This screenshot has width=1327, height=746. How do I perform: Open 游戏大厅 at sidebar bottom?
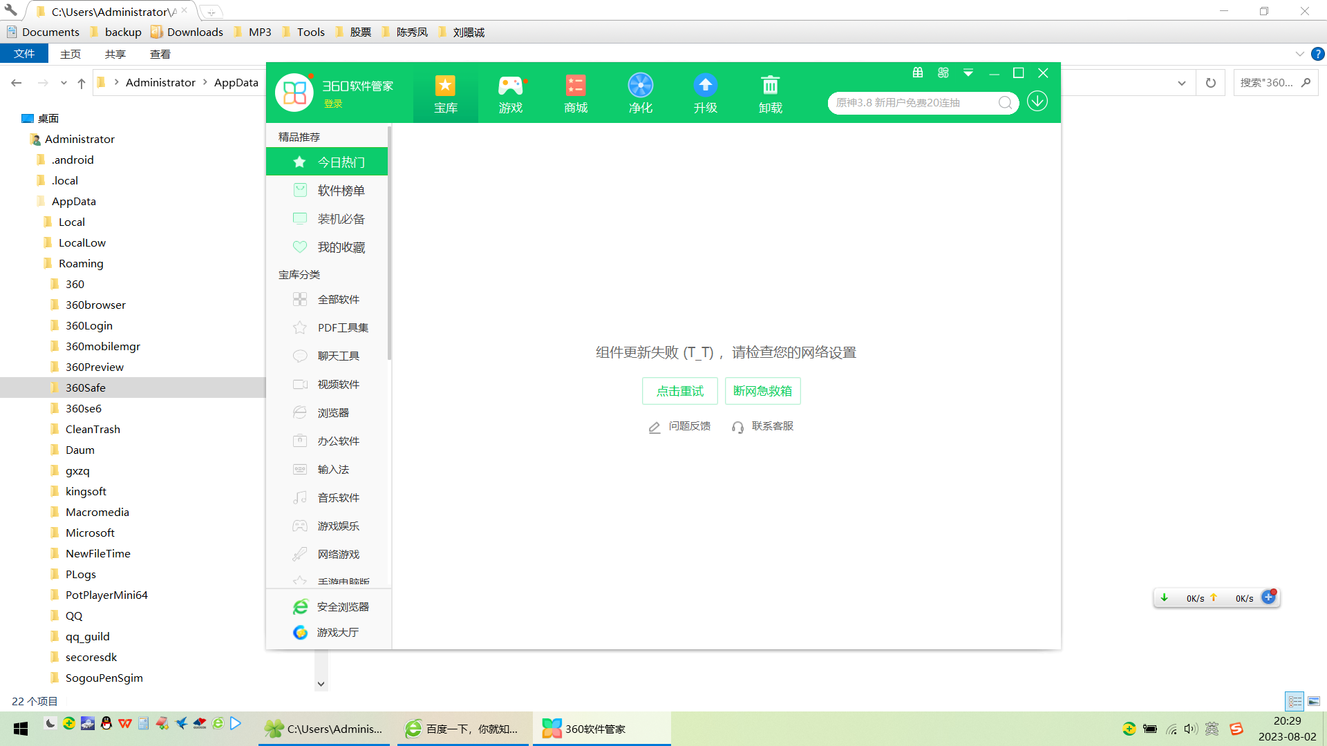pyautogui.click(x=326, y=632)
